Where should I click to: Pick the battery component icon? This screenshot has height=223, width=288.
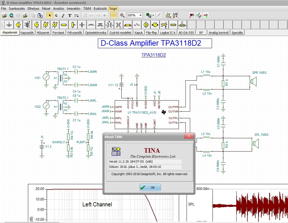pos(27,25)
